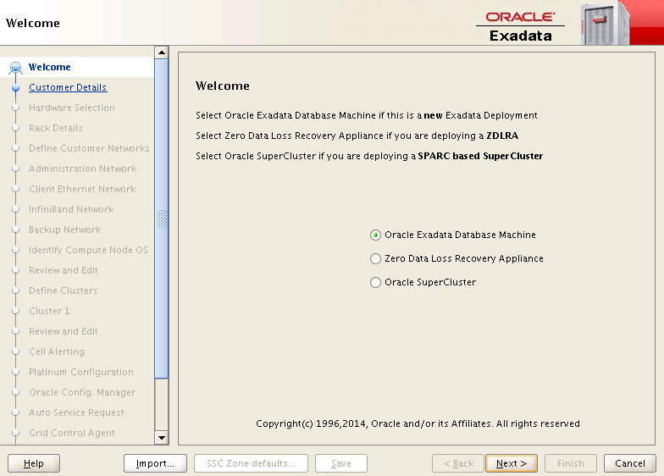
Task: Click the copyright notice text
Action: [418, 423]
